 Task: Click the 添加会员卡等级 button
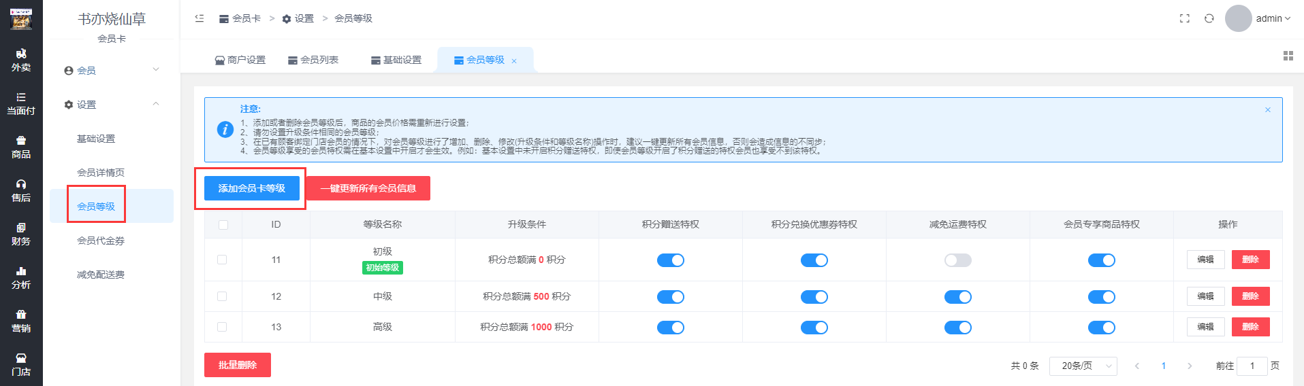pyautogui.click(x=251, y=188)
